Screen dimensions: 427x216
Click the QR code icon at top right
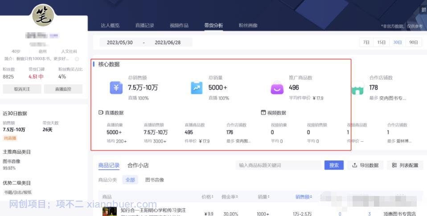coord(423,10)
